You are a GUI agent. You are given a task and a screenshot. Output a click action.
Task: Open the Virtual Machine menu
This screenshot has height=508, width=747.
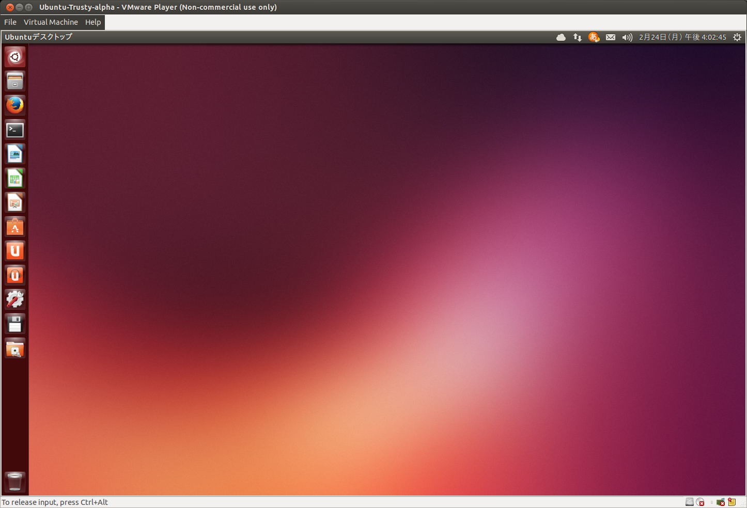point(51,22)
